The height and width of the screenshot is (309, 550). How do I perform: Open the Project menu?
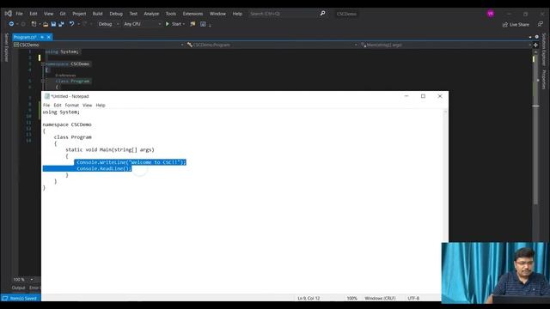[x=79, y=14]
